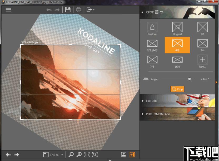The image size is (219, 161).
Task: Fit image to window zoom icon
Action: click(x=95, y=155)
